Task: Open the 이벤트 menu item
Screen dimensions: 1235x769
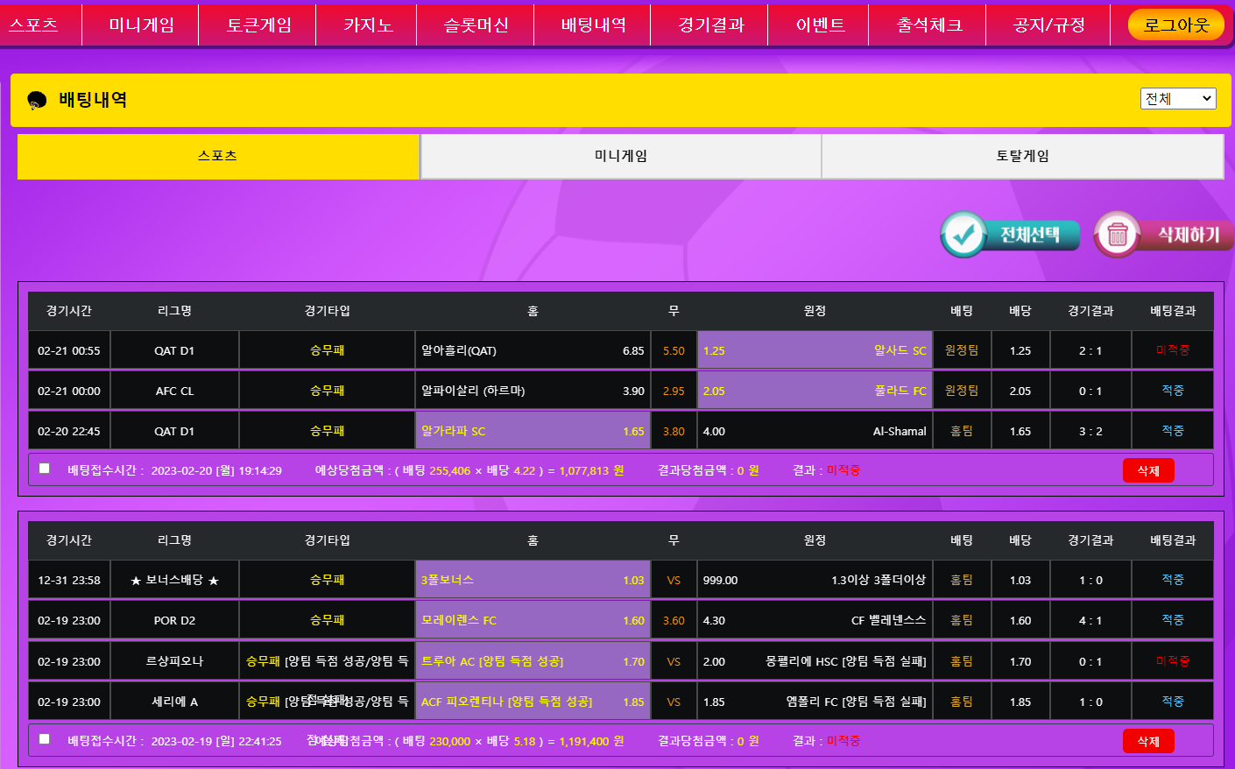Action: click(x=820, y=25)
